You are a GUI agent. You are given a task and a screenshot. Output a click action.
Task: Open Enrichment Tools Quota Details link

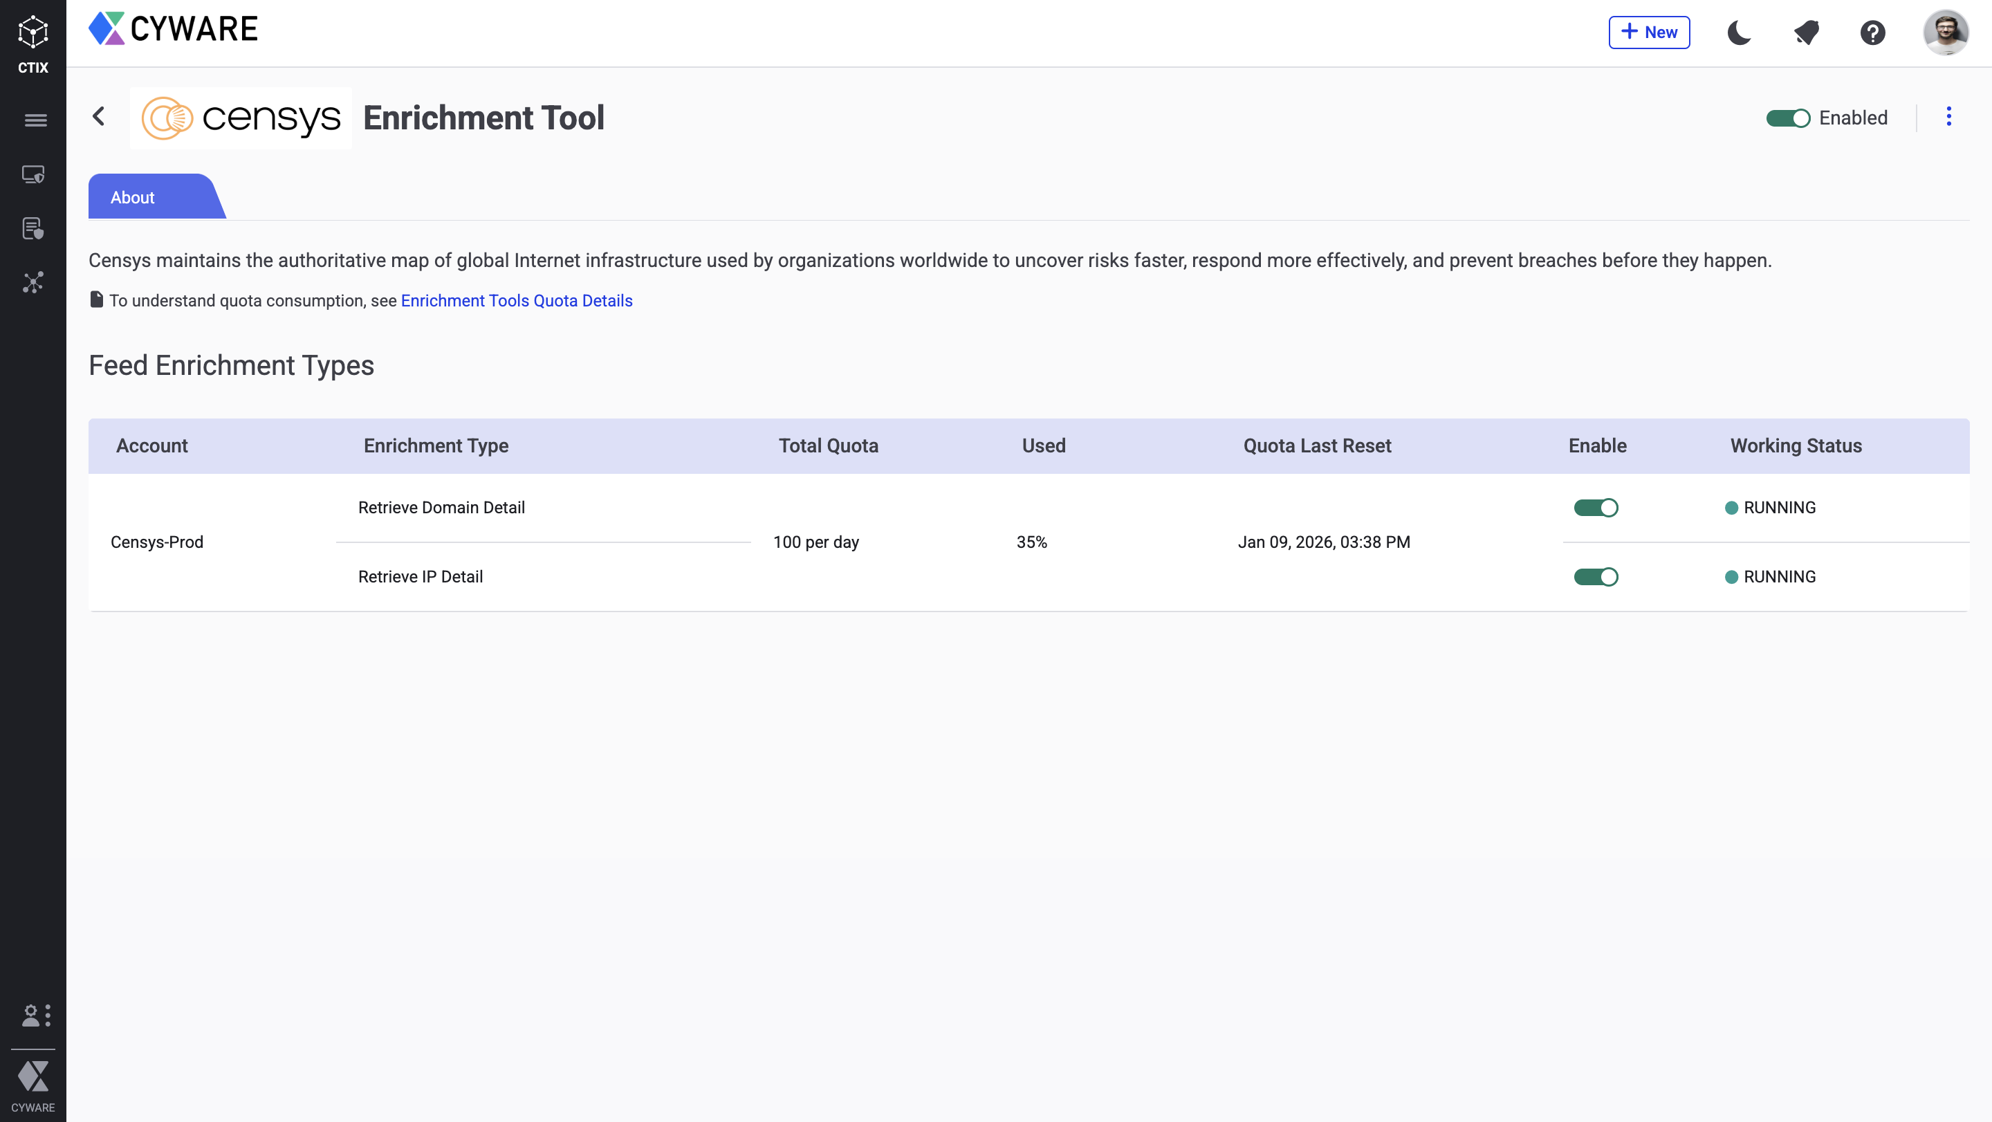pos(517,301)
